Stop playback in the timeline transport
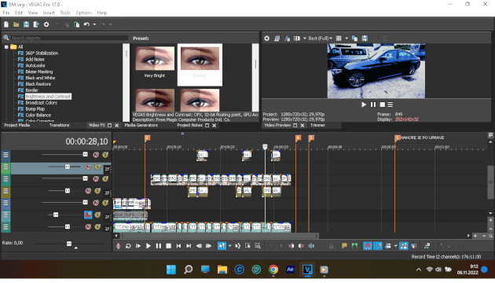The height and width of the screenshot is (283, 495). point(169,246)
